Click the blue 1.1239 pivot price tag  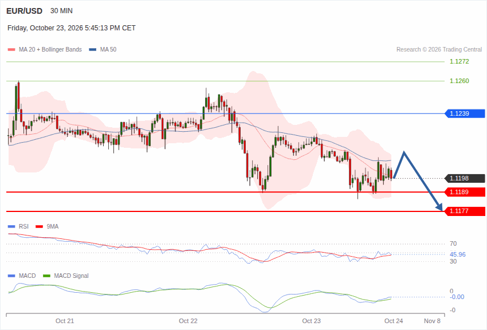(x=465, y=113)
